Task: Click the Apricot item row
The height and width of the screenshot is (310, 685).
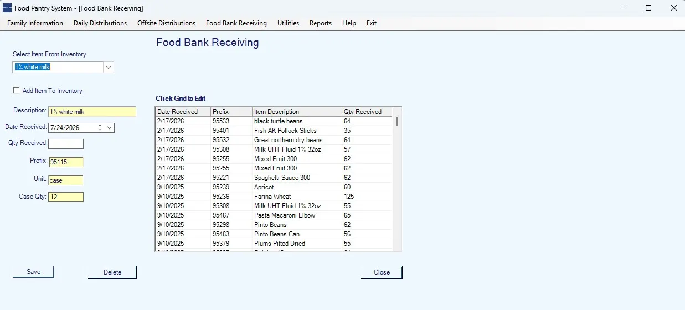Action: point(274,187)
